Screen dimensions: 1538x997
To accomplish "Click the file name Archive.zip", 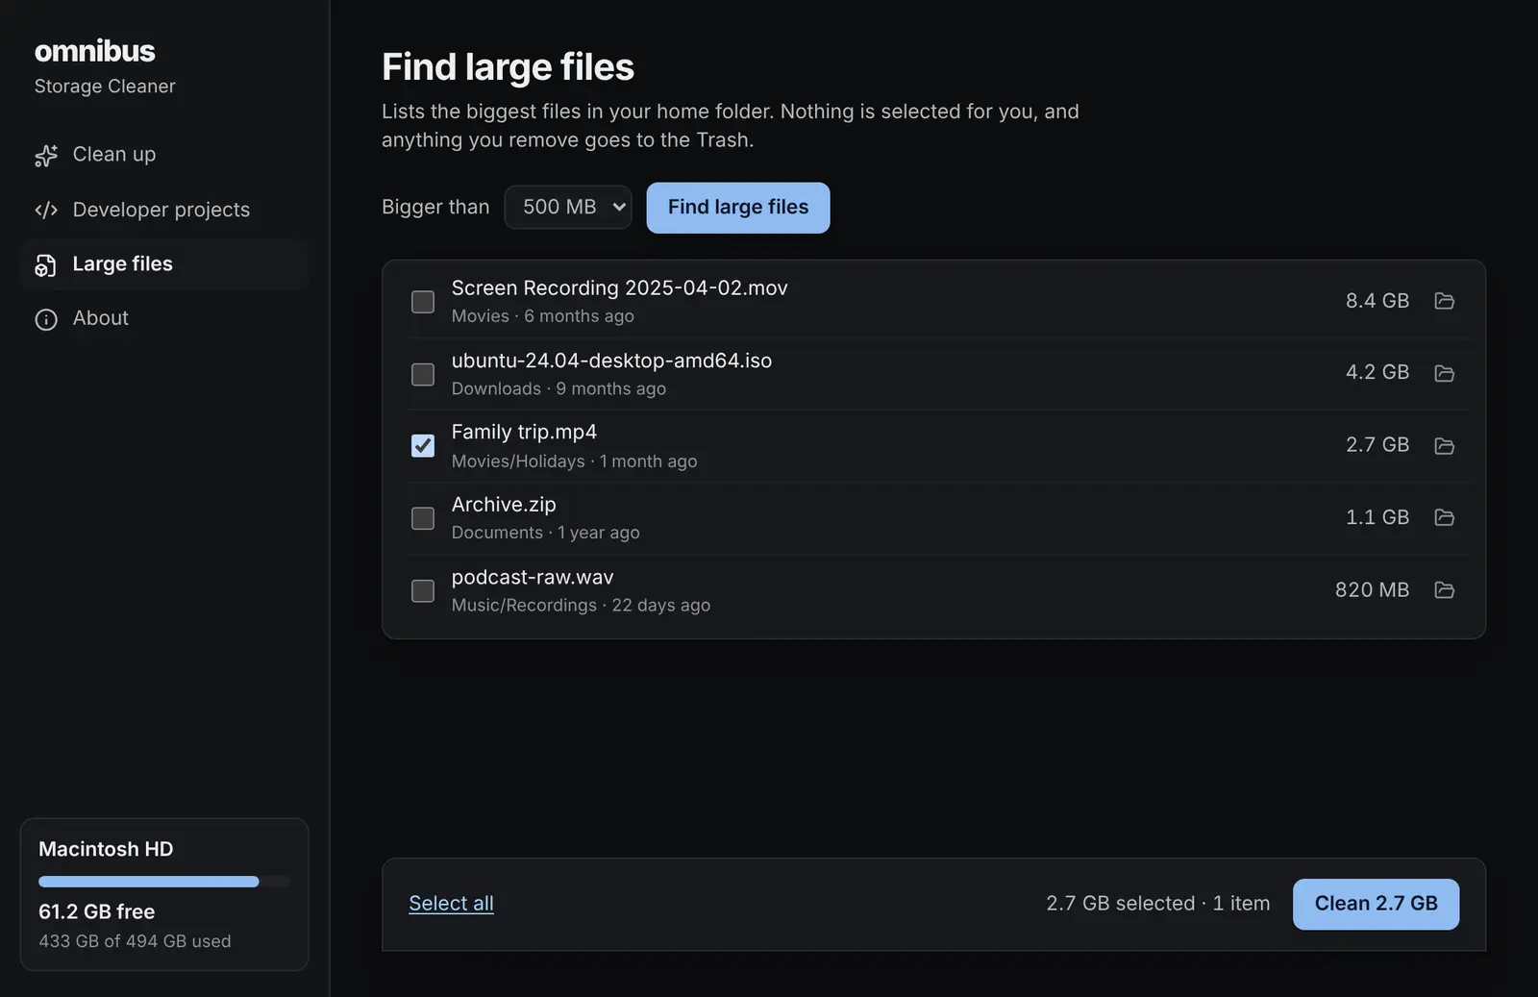I will [x=504, y=505].
